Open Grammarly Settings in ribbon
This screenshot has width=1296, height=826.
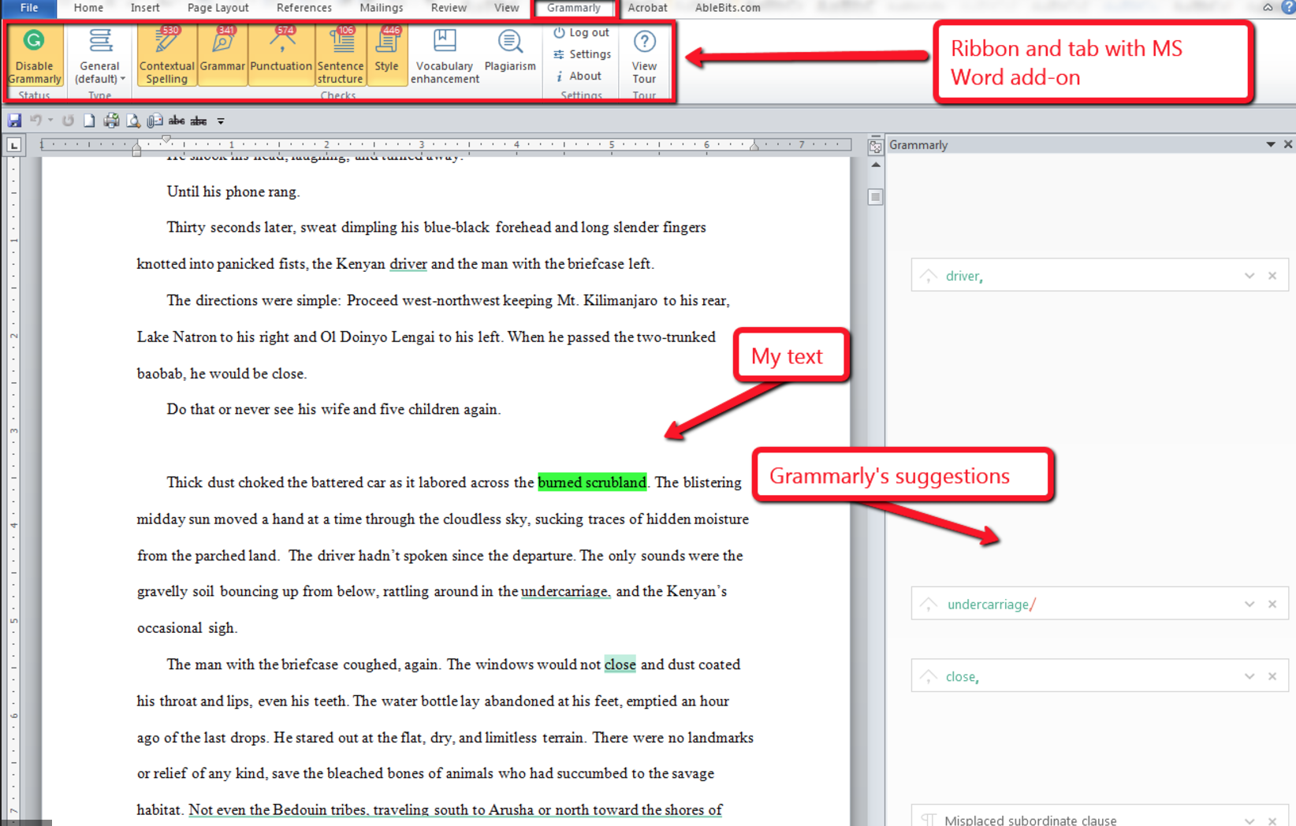click(582, 54)
